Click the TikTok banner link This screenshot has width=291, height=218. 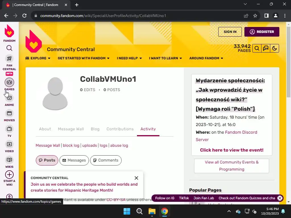pos(184,198)
